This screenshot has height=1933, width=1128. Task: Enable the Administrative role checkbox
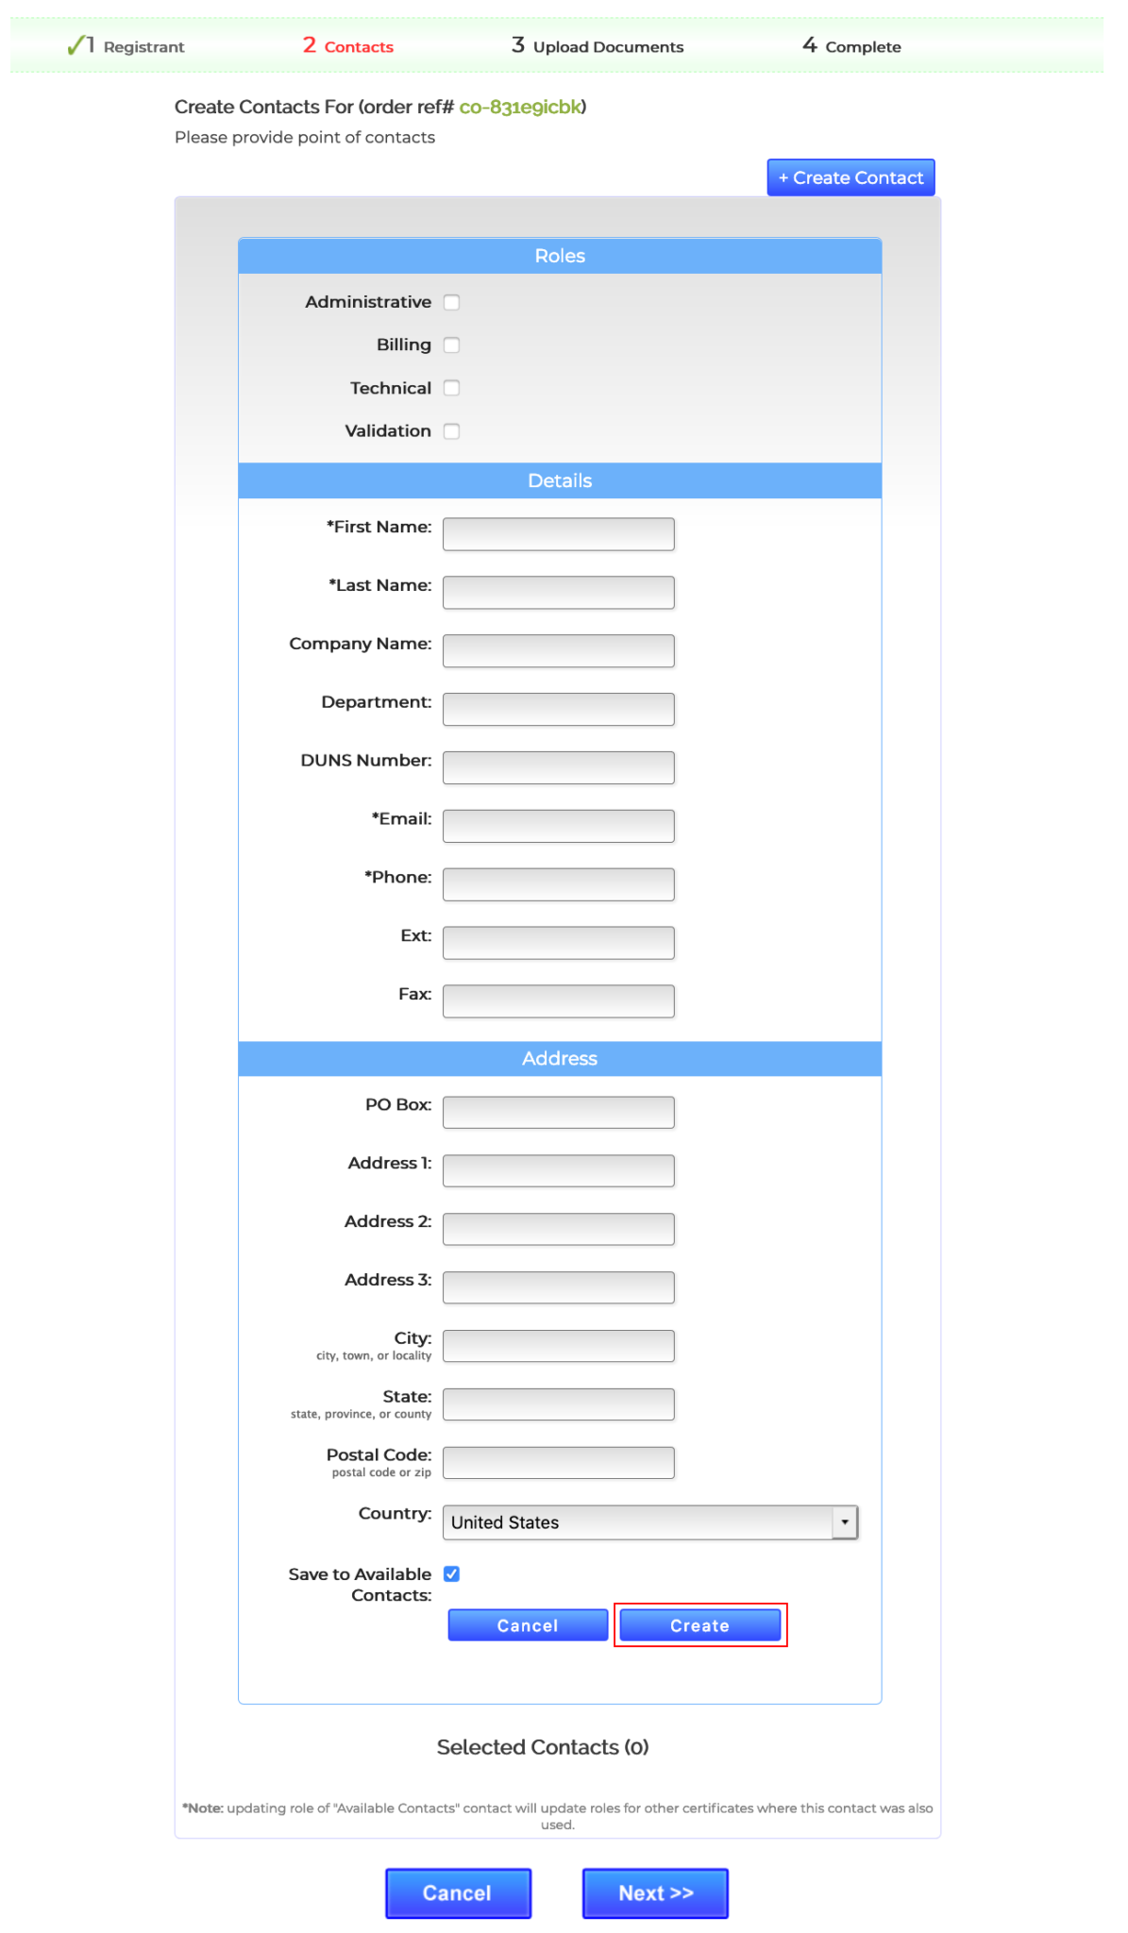tap(452, 302)
